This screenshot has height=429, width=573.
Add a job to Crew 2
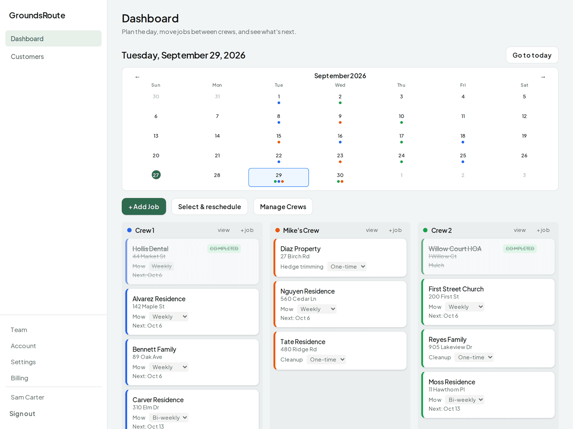[543, 230]
